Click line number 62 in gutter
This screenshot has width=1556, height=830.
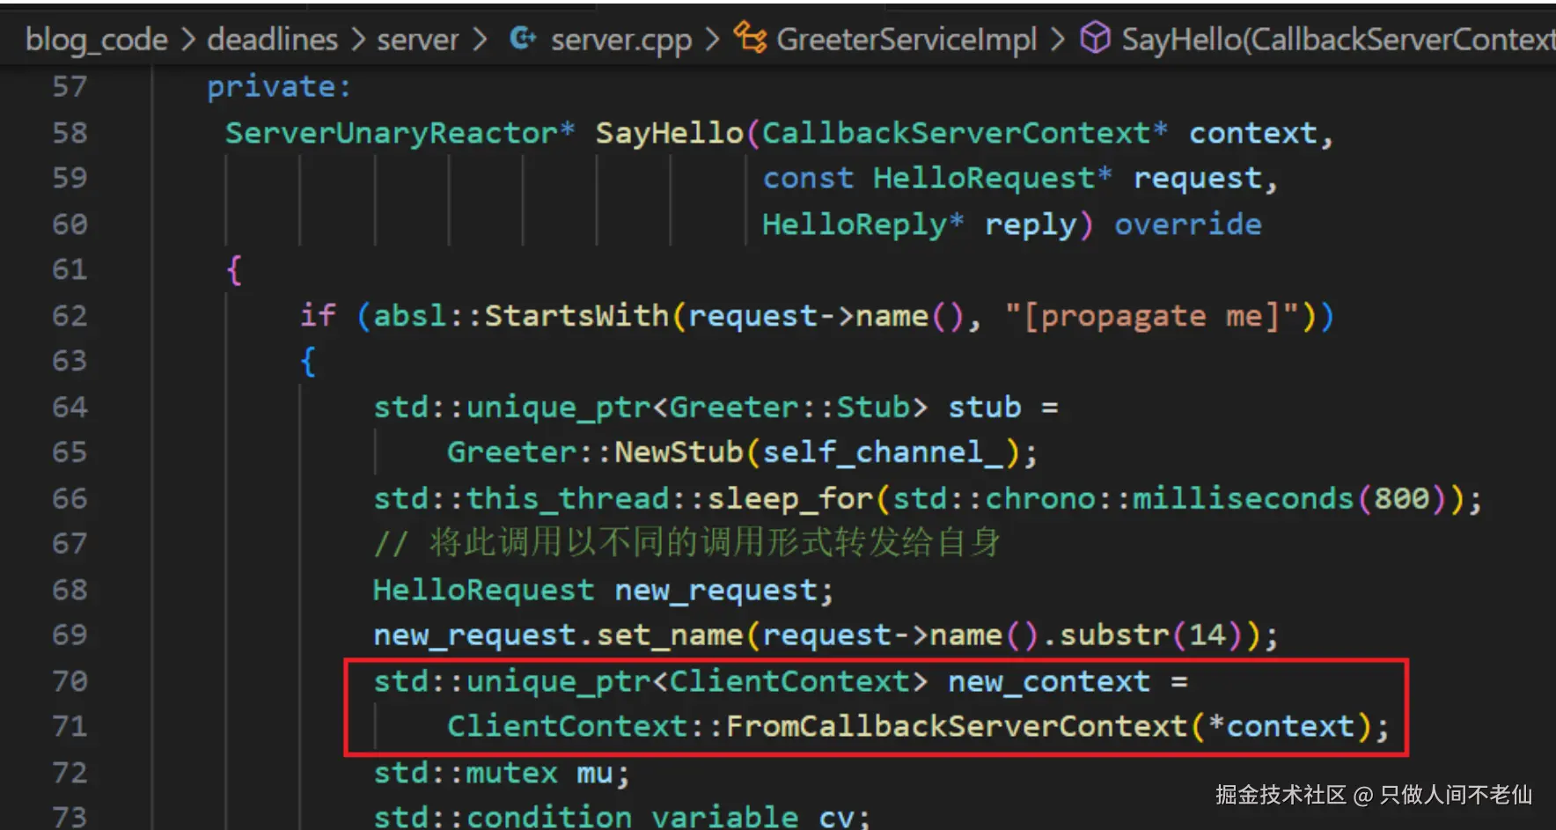(70, 315)
